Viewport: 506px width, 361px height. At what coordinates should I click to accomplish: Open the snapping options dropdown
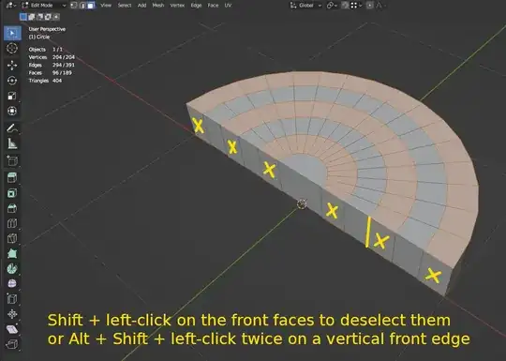click(x=356, y=6)
